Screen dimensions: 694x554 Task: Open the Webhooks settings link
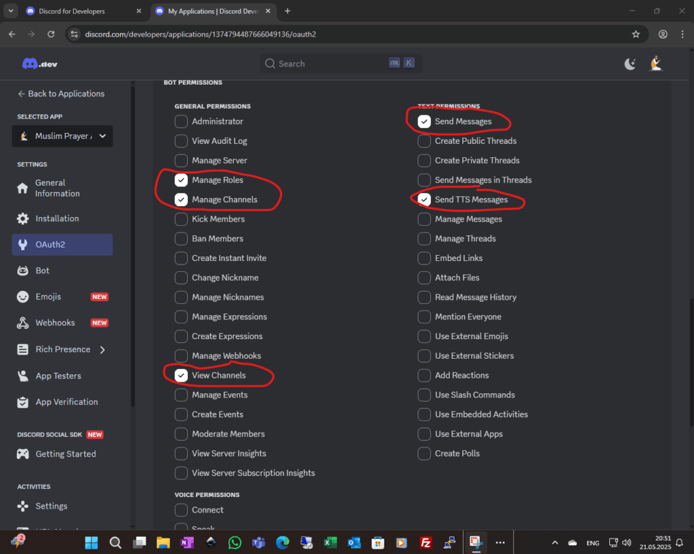(62, 323)
